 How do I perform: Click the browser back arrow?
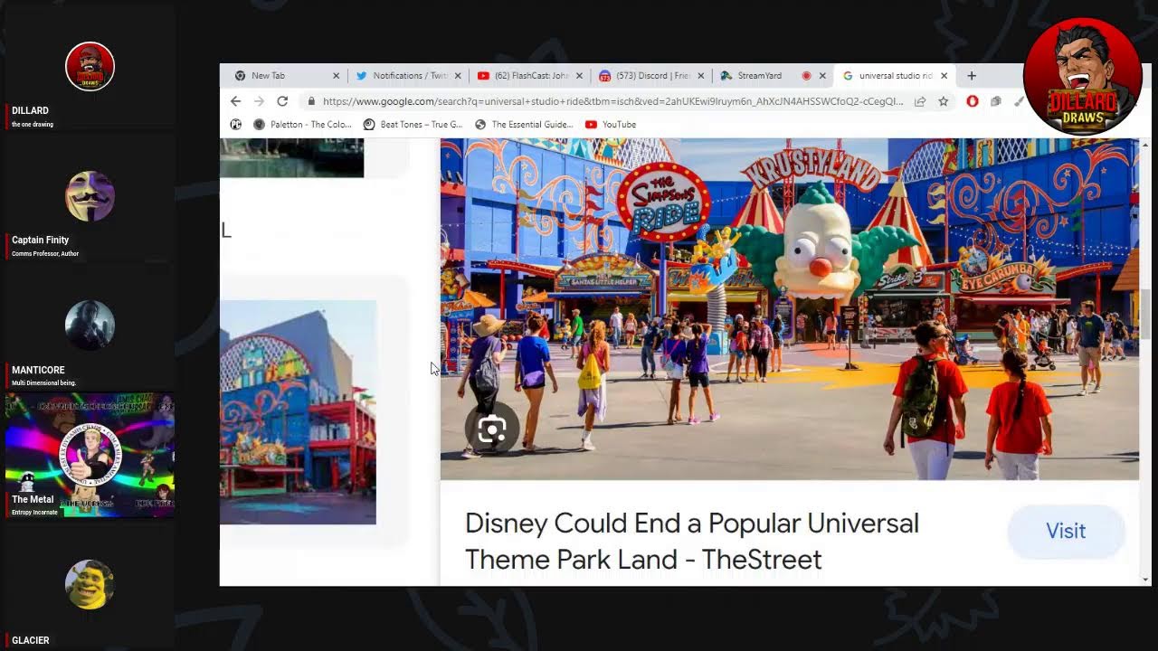235,101
